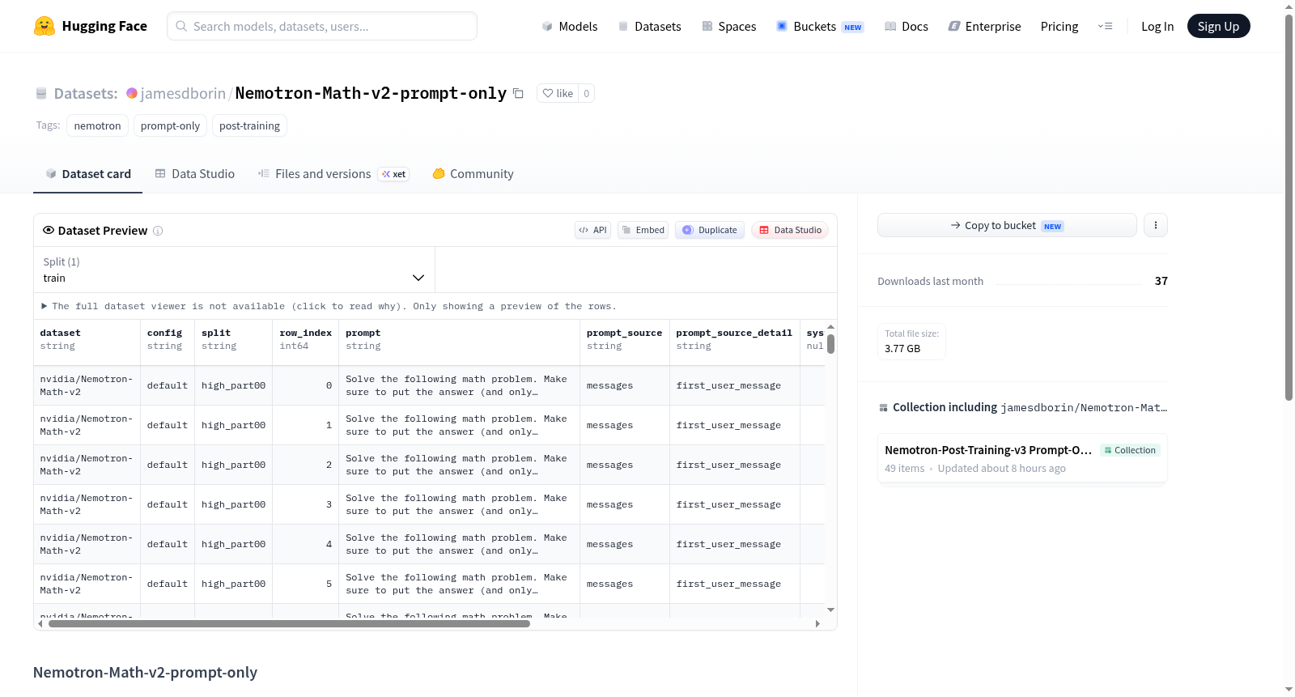This screenshot has height=697, width=1295.
Task: Open the Nemotron-Post-Training-v3 collection link
Action: (988, 450)
